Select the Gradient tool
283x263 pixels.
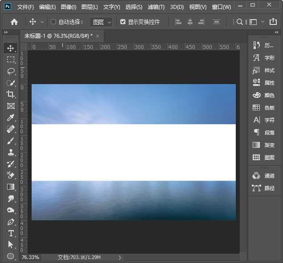(x=11, y=187)
